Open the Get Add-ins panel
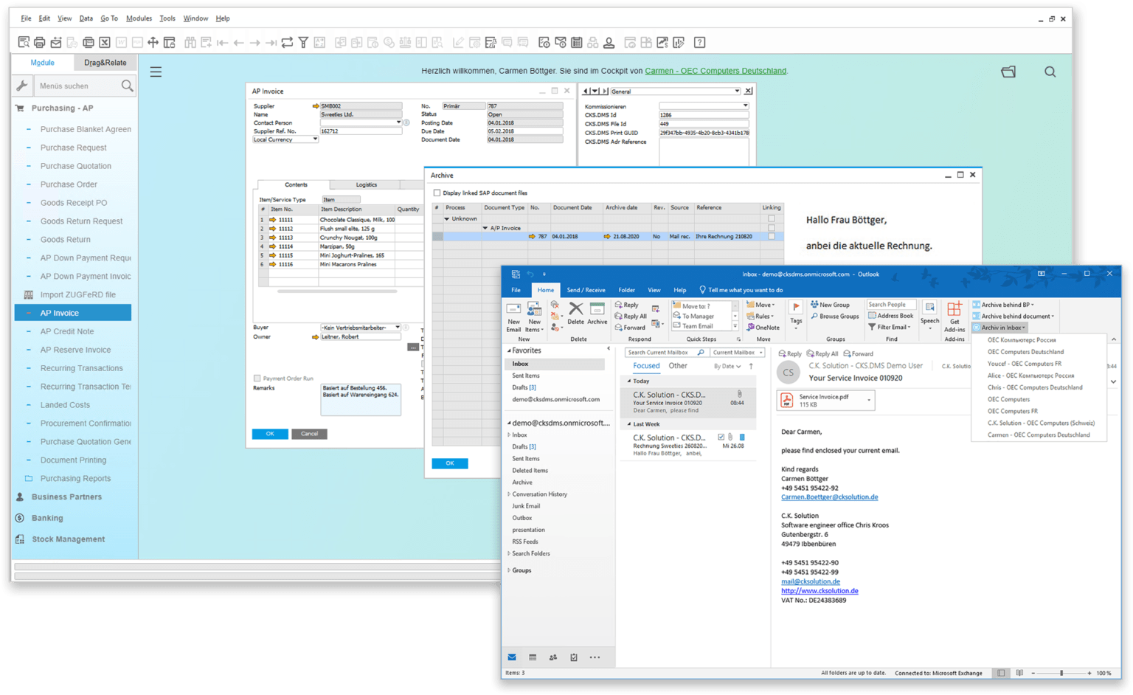 point(954,317)
